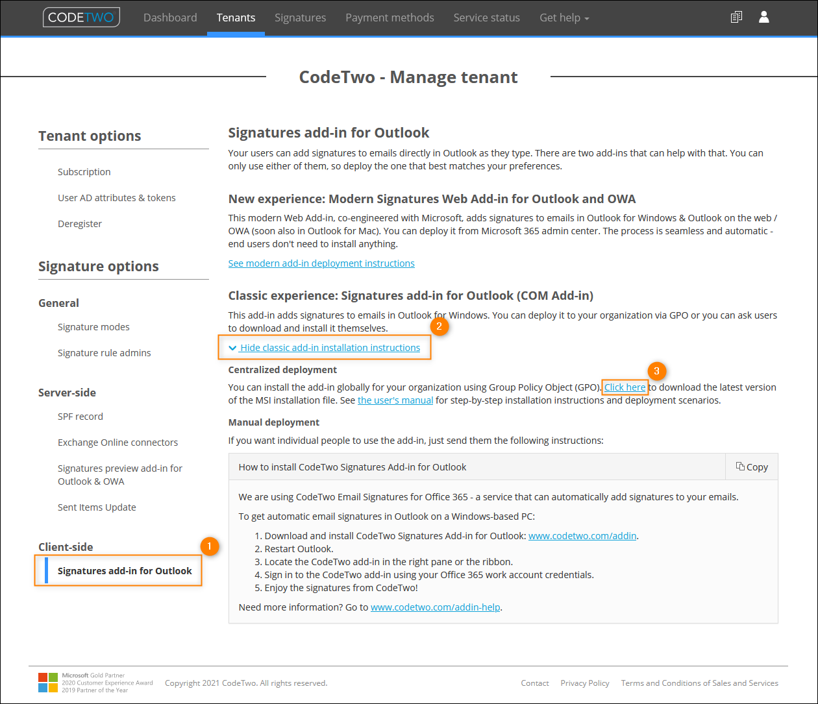
Task: Expand the Get help dropdown menu
Action: pyautogui.click(x=564, y=18)
